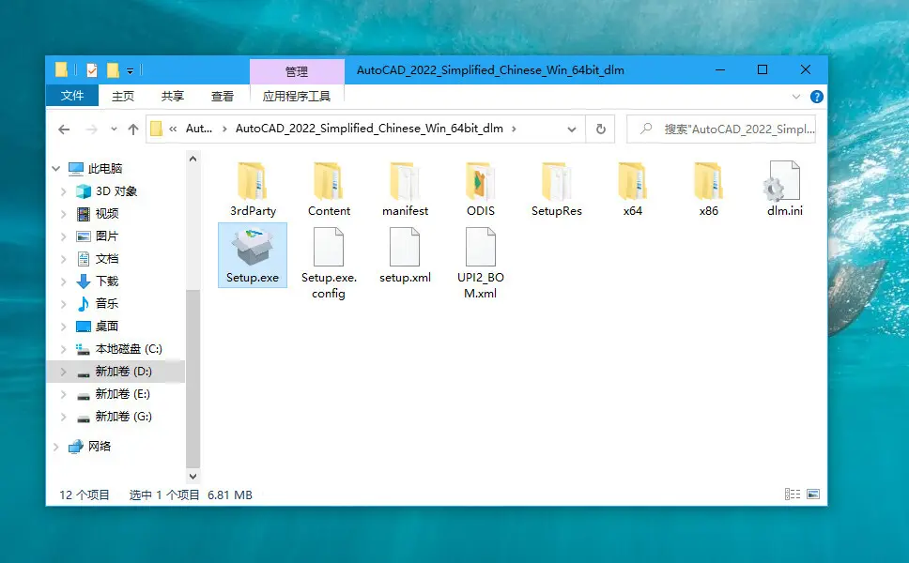This screenshot has width=909, height=563.
Task: Select 3D 对象 in sidebar
Action: pos(116,191)
